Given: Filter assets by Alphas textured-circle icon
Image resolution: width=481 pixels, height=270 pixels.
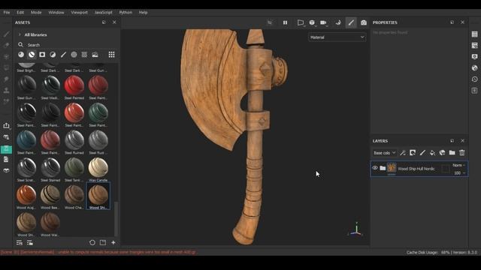Looking at the screenshot, I should coord(74,55).
